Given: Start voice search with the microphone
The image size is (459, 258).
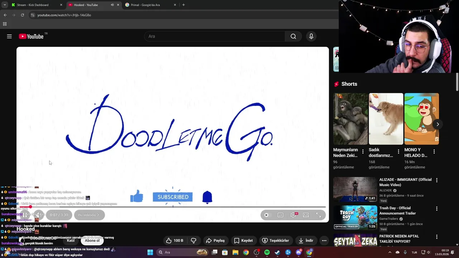Looking at the screenshot, I should pos(311,36).
